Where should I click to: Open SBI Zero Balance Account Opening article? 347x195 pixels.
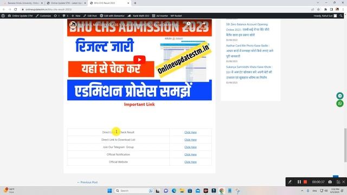248,29
